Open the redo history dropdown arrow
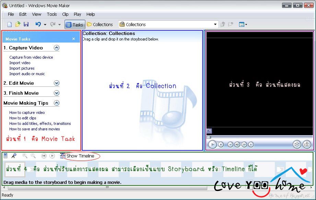Image resolution: width=316 pixels, height=200 pixels. tap(59, 25)
